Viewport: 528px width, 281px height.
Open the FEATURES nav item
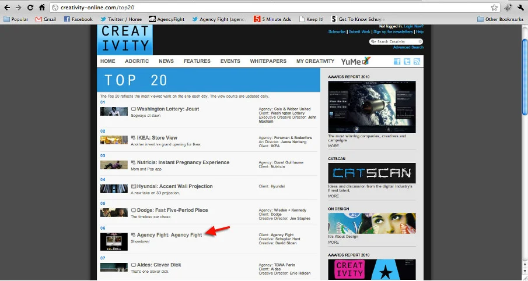tap(197, 61)
